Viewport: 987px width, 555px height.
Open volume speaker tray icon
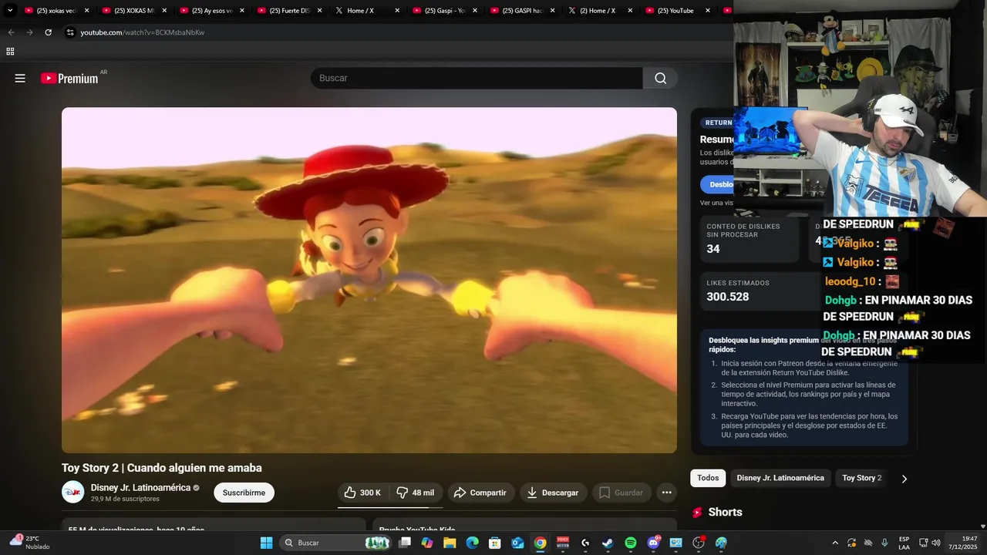click(x=936, y=543)
